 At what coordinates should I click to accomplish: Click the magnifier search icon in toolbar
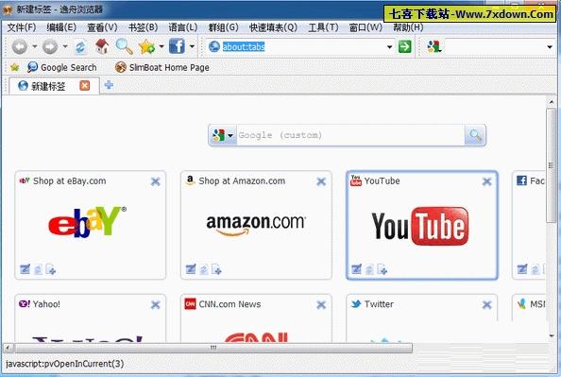[124, 46]
